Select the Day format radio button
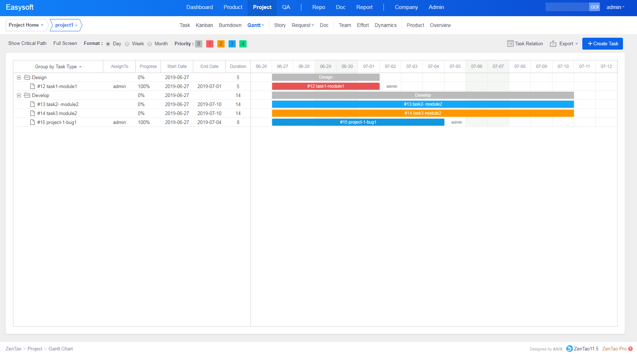This screenshot has height=354, width=637. pos(108,44)
